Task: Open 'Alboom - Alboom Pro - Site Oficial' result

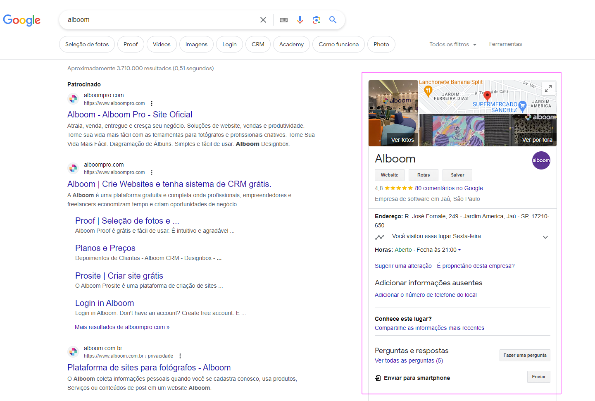Action: 130,115
